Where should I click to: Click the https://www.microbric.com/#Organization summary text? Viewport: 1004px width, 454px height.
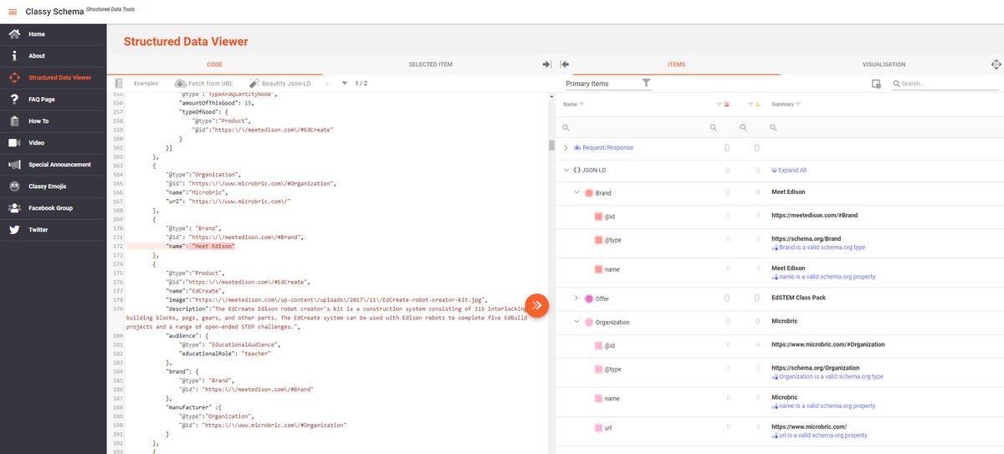(827, 344)
